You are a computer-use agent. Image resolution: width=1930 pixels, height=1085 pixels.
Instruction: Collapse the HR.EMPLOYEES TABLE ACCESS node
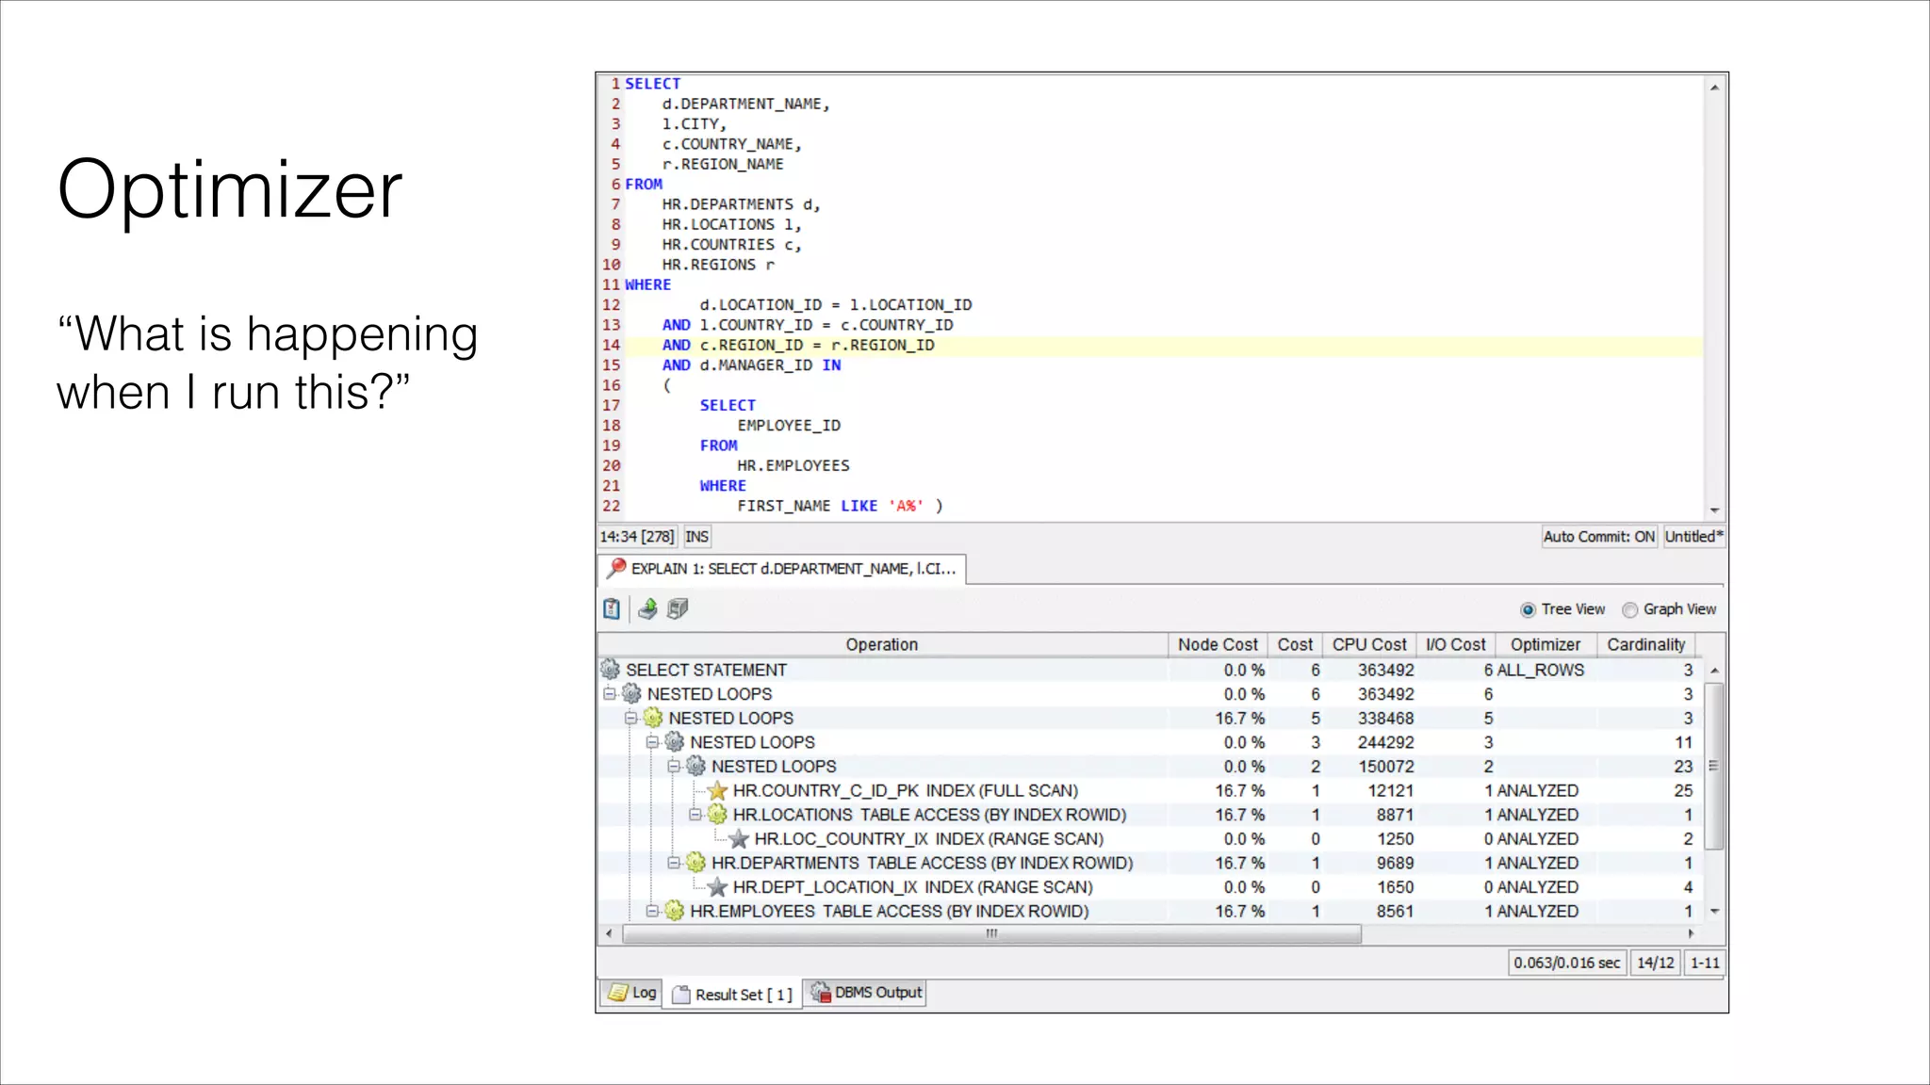pyautogui.click(x=652, y=911)
